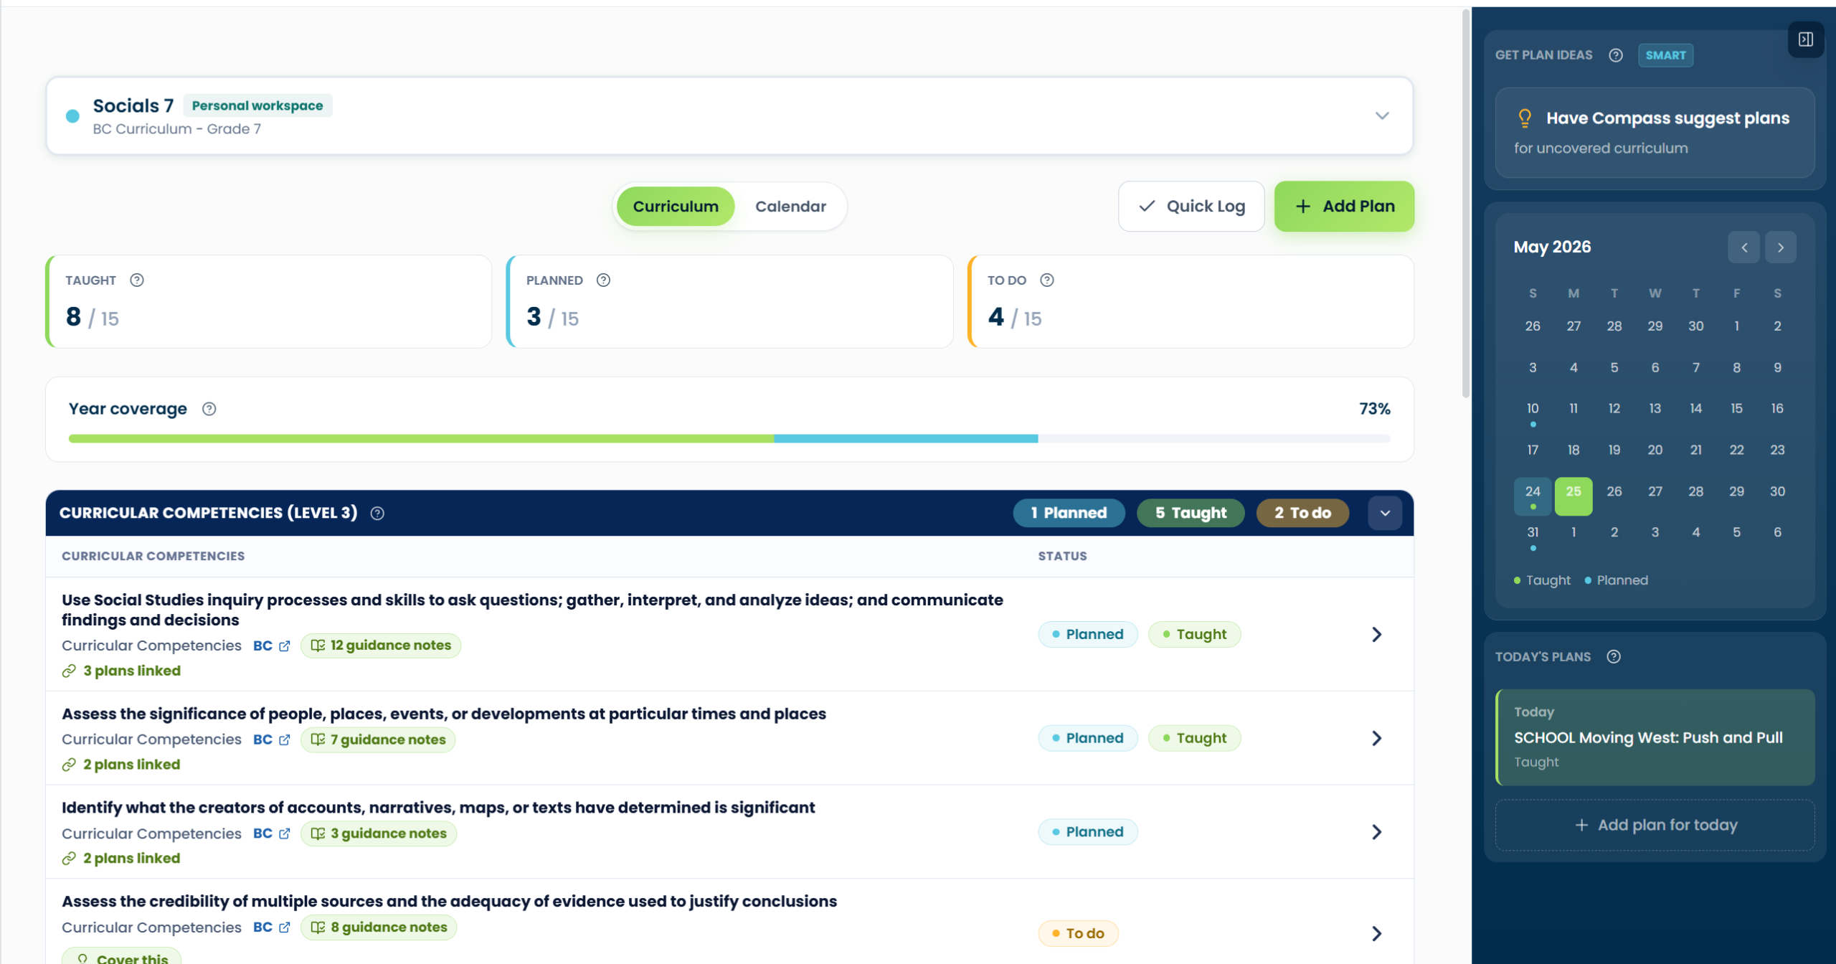Open row arrow for Identify what creators competency
The width and height of the screenshot is (1836, 964).
tap(1376, 833)
